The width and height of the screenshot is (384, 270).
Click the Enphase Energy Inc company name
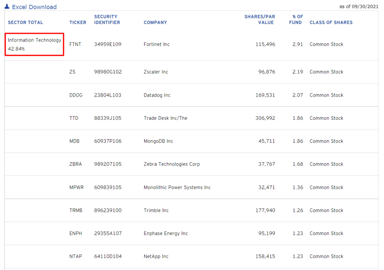pos(165,233)
